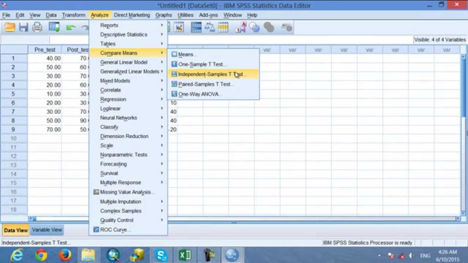The height and width of the screenshot is (263, 468).
Task: Select Loglinear in Analyze menu
Action: (128, 108)
